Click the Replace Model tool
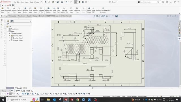The image size is (181, 102). tap(89, 10)
